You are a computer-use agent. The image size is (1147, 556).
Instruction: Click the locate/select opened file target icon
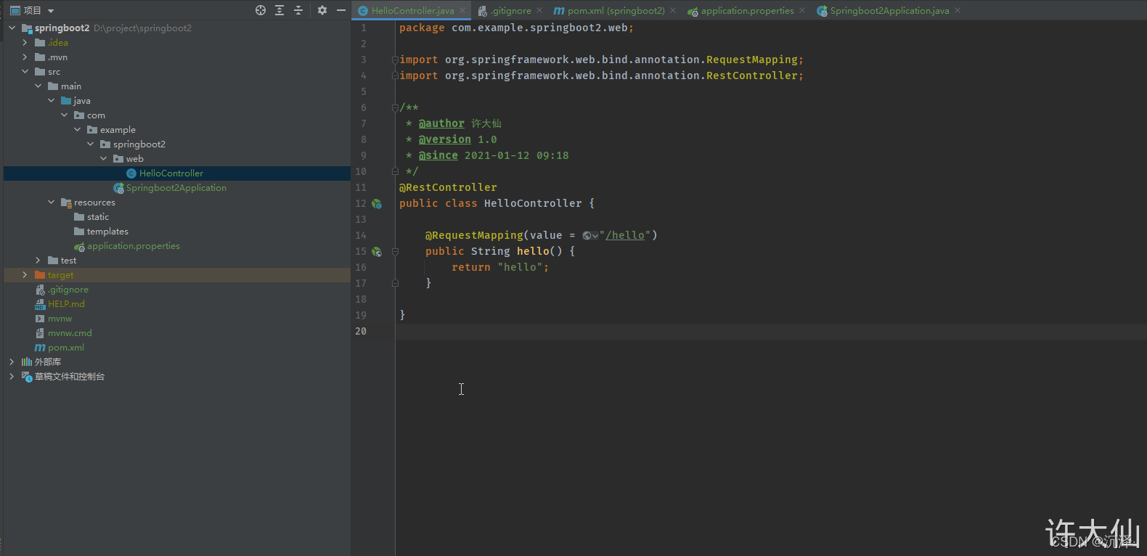tap(261, 10)
